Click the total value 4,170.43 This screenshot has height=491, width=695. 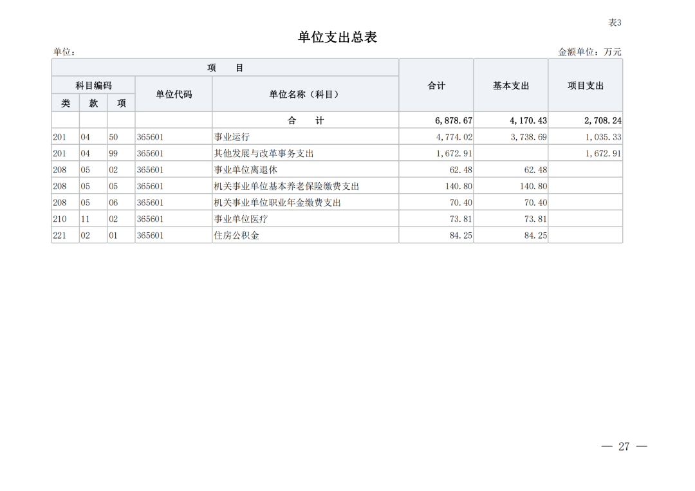pyautogui.click(x=528, y=120)
